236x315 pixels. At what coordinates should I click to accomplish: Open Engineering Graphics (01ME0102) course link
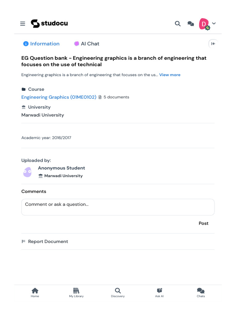tap(59, 97)
